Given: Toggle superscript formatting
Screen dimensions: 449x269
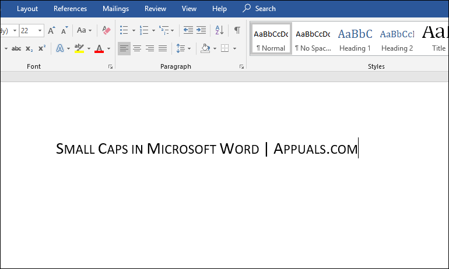Looking at the screenshot, I should pyautogui.click(x=42, y=48).
